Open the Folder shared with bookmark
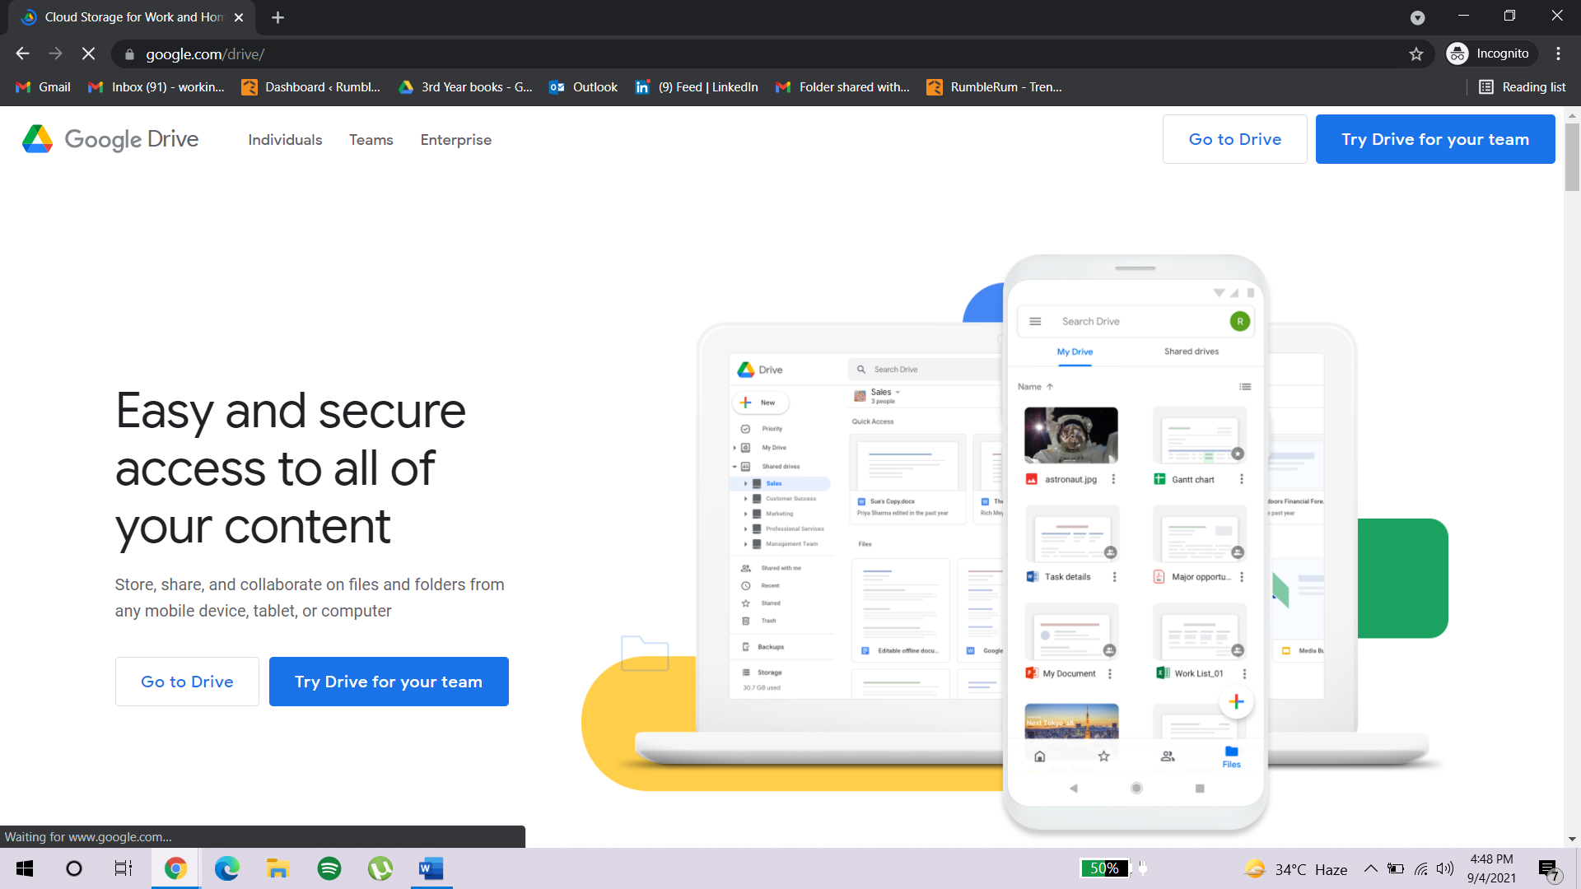1581x889 pixels. (x=842, y=87)
